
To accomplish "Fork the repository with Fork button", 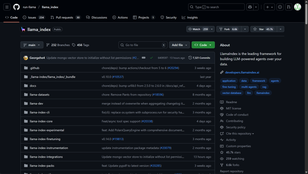I will click(229, 29).
